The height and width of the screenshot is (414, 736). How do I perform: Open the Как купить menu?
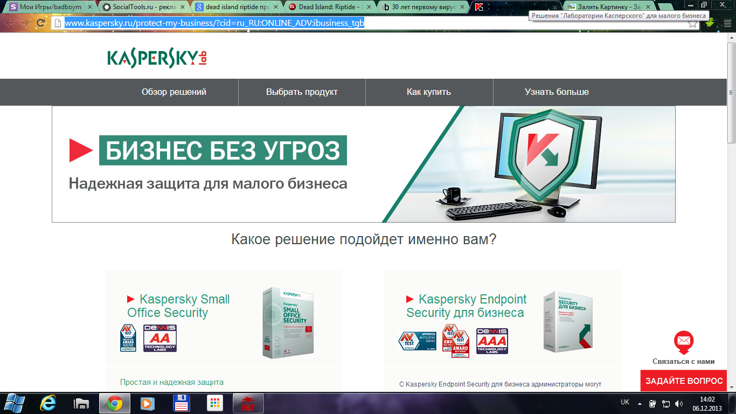[x=429, y=92]
